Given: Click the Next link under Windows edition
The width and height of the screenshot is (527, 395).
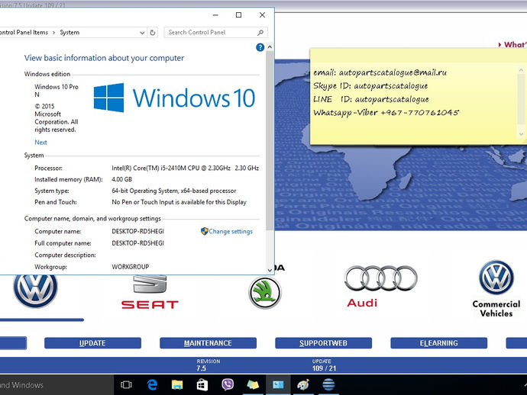Looking at the screenshot, I should [x=40, y=143].
